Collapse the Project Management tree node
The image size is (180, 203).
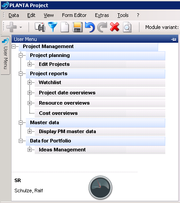pos(14,47)
